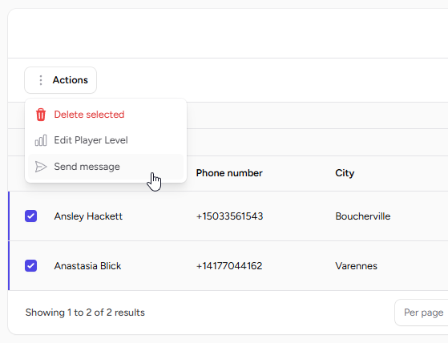This screenshot has height=343, width=448.
Task: Click the Boucherville city cell
Action: point(363,216)
